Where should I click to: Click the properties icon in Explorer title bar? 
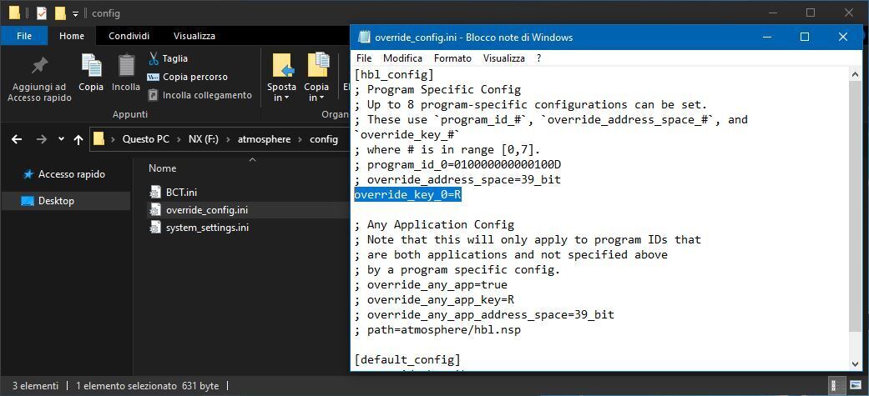pyautogui.click(x=42, y=13)
